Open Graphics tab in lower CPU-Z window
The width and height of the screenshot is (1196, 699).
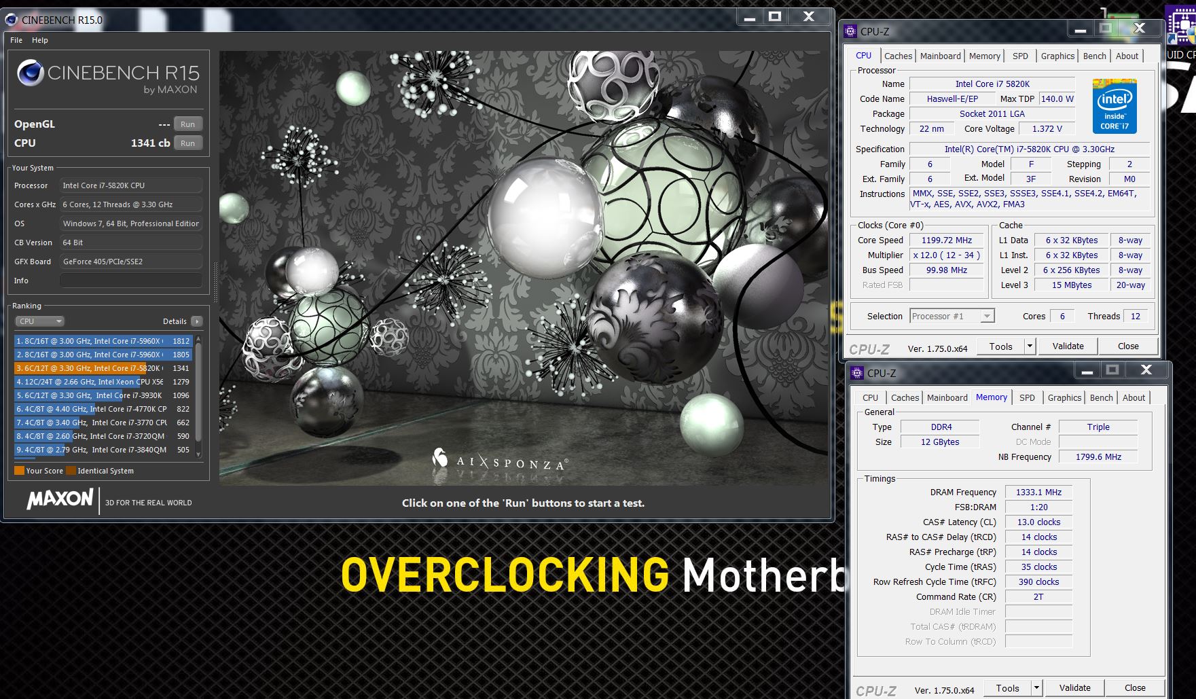tap(1064, 398)
